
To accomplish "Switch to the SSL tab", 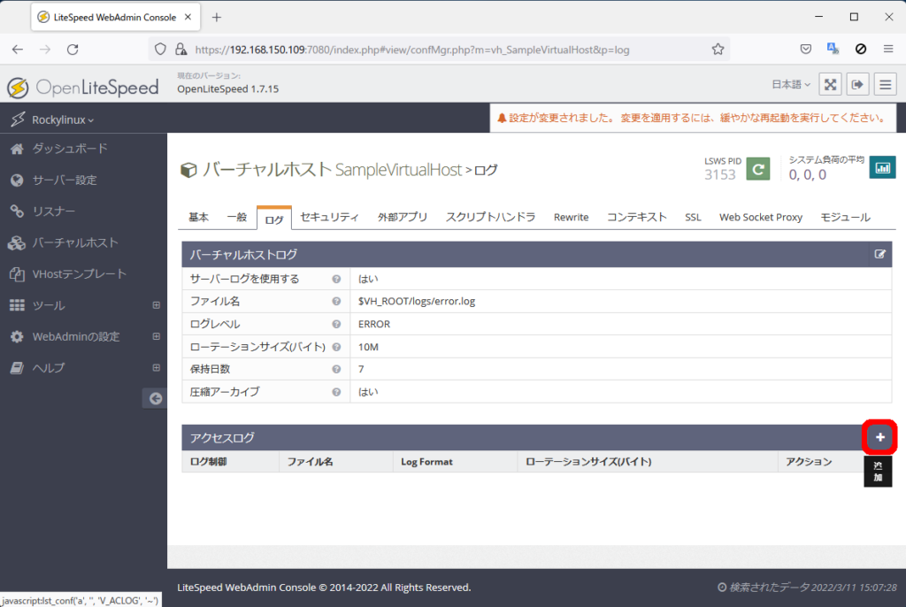I will 692,218.
